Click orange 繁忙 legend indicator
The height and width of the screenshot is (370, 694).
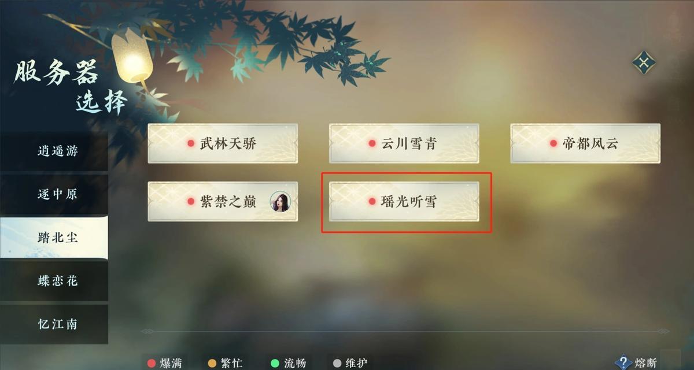coord(212,363)
